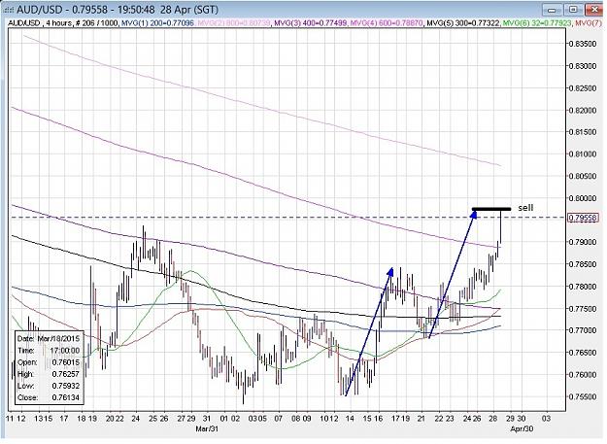Screen dimensions: 607x444
Task: Click the 0.76000 price axis label
Action: pyautogui.click(x=583, y=375)
